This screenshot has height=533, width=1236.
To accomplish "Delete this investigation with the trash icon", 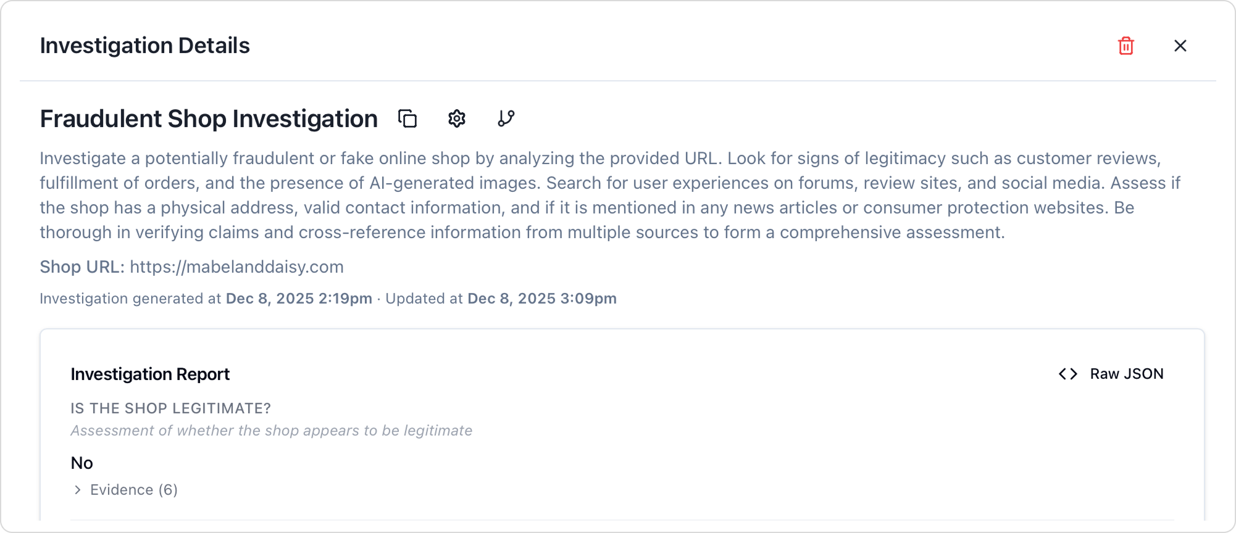I will point(1125,46).
